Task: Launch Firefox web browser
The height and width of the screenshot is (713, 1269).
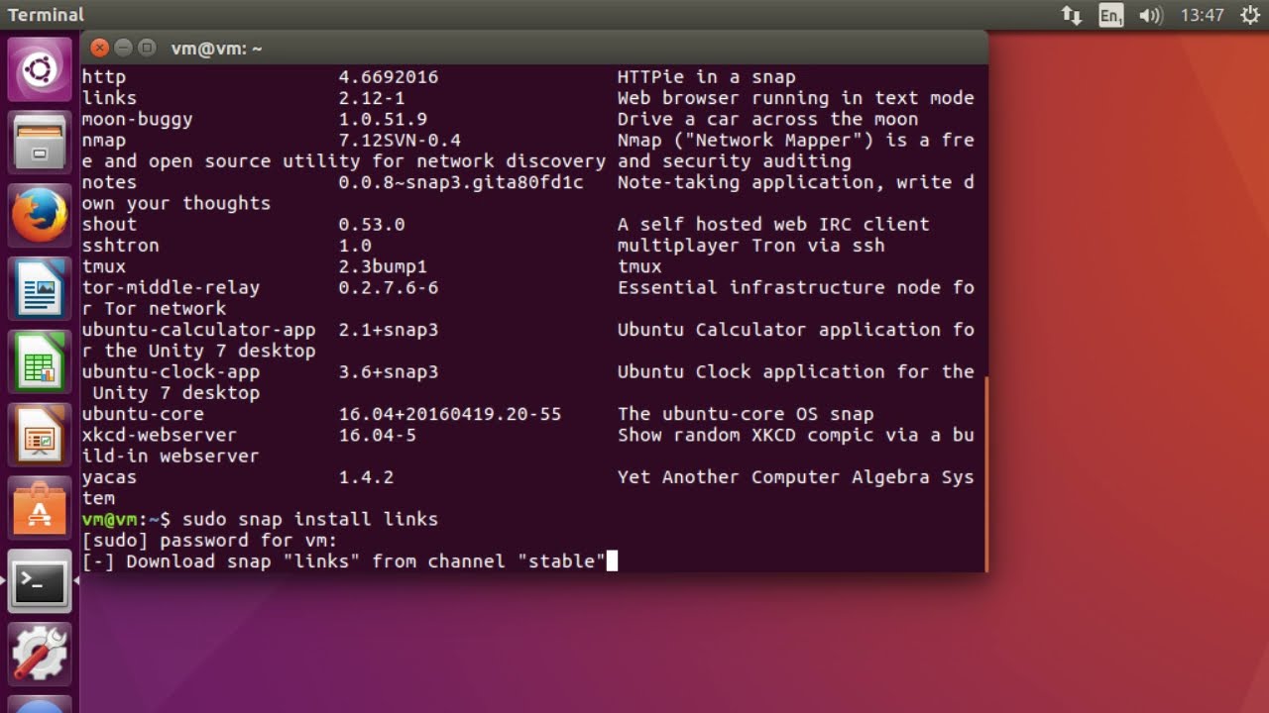Action: point(39,216)
